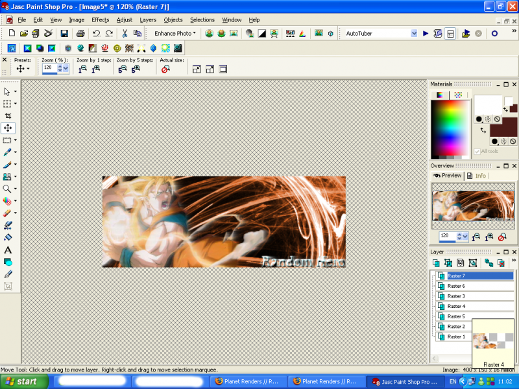The width and height of the screenshot is (519, 389).
Task: Open the Layers menu
Action: [x=148, y=20]
